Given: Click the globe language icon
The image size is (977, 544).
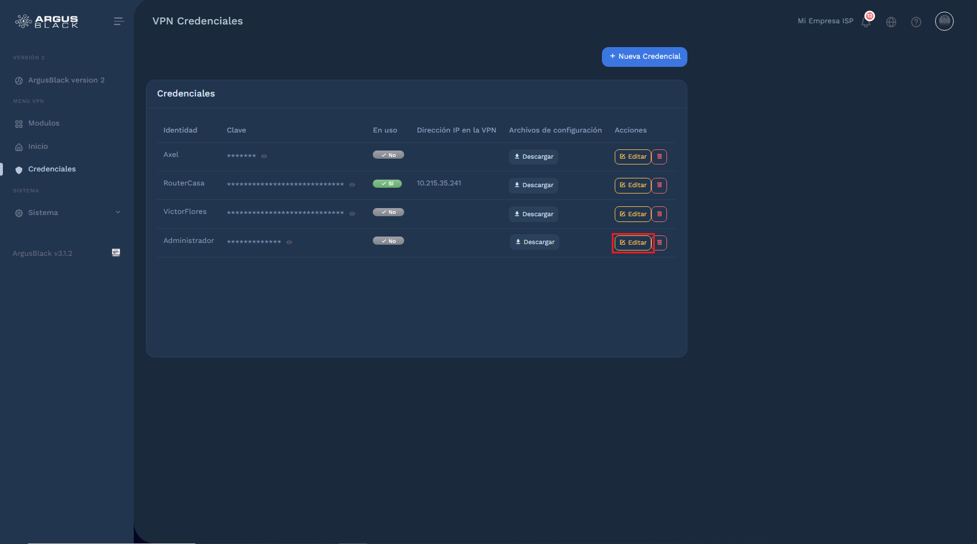Looking at the screenshot, I should click(x=891, y=22).
